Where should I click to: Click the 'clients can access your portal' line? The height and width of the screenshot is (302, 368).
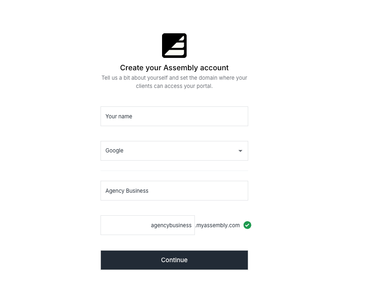pyautogui.click(x=174, y=86)
